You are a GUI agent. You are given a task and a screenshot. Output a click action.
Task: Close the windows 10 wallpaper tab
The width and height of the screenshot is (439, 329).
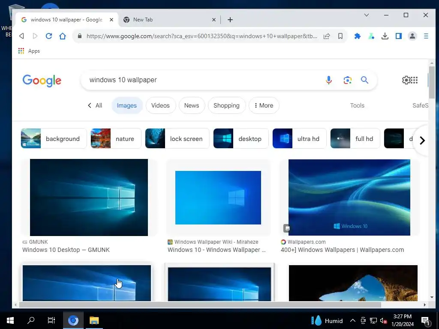coord(111,20)
